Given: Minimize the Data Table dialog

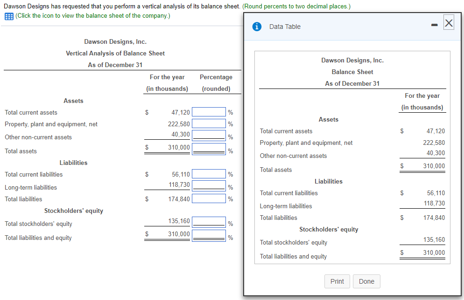Looking at the screenshot, I should click(x=435, y=25).
